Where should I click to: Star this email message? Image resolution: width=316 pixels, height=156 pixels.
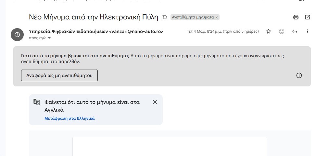269,32
